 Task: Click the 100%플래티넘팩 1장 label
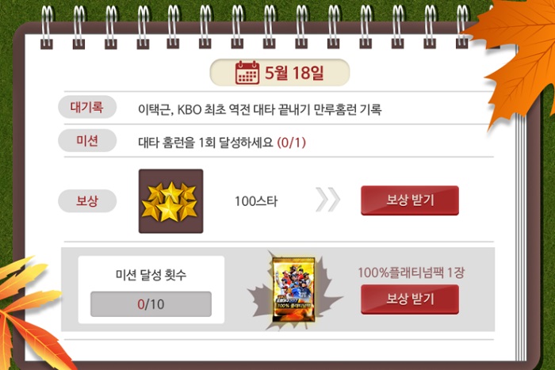point(411,273)
